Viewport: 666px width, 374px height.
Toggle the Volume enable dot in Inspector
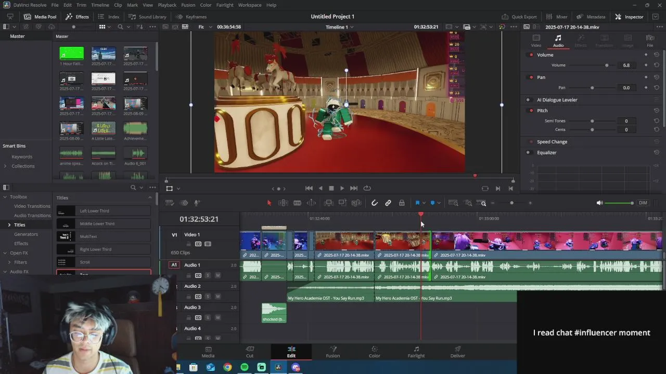(x=531, y=55)
